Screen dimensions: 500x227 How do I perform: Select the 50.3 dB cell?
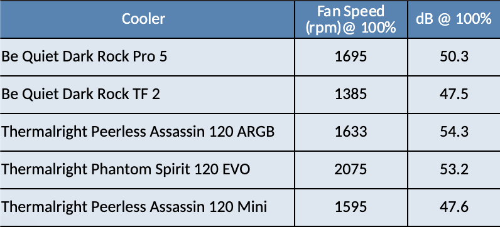click(x=454, y=57)
